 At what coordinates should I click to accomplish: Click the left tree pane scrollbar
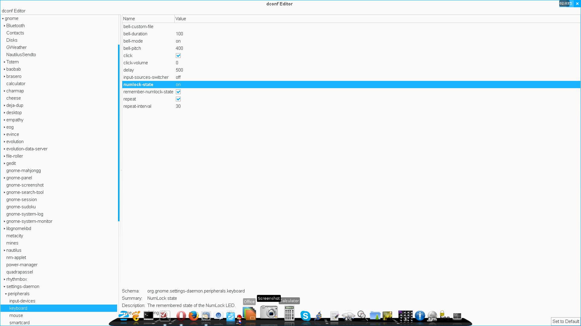coord(119,133)
